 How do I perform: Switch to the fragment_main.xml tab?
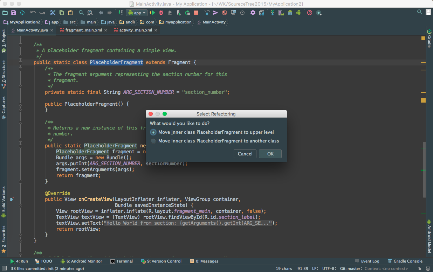tap(83, 30)
